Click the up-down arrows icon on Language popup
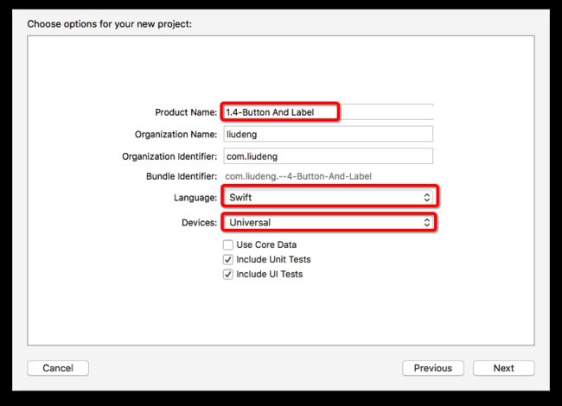The width and height of the screenshot is (562, 406). coord(426,197)
